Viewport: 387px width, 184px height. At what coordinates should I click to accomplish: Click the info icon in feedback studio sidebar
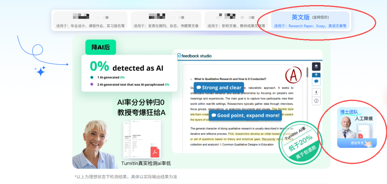tap(316, 101)
